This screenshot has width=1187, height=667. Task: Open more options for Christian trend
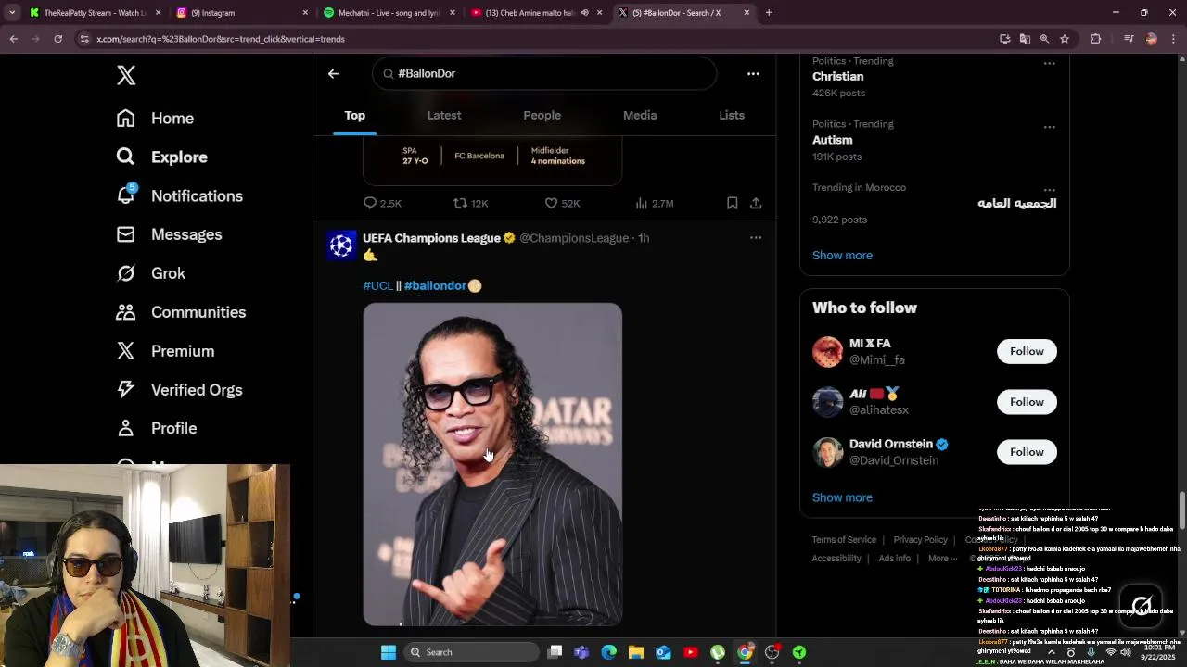pyautogui.click(x=1049, y=63)
